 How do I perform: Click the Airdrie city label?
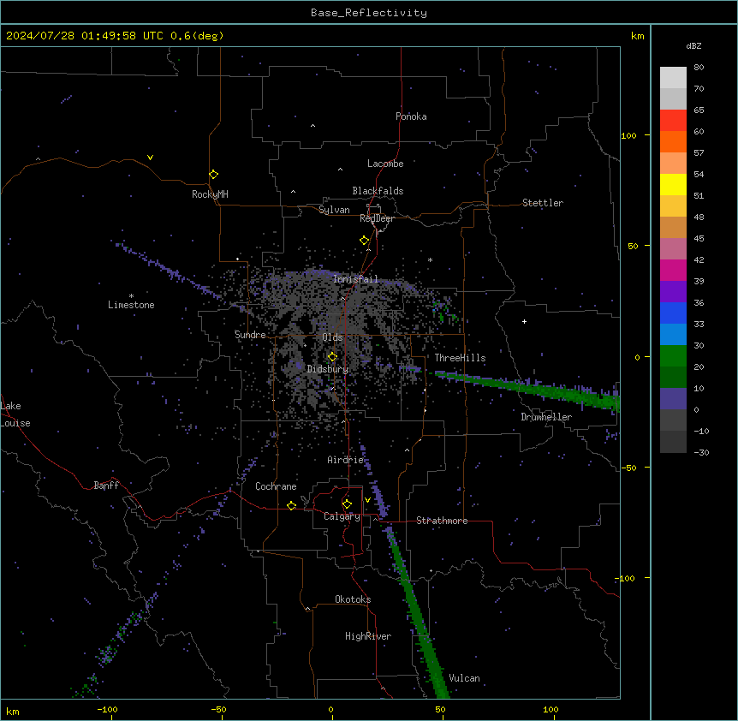tap(346, 460)
